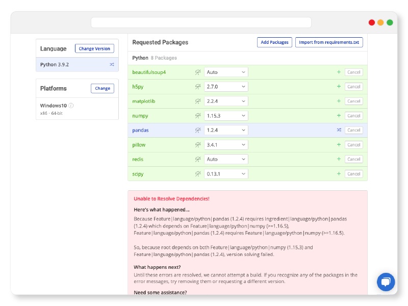Click inside the browser address bar
The image size is (408, 306).
tap(201, 22)
